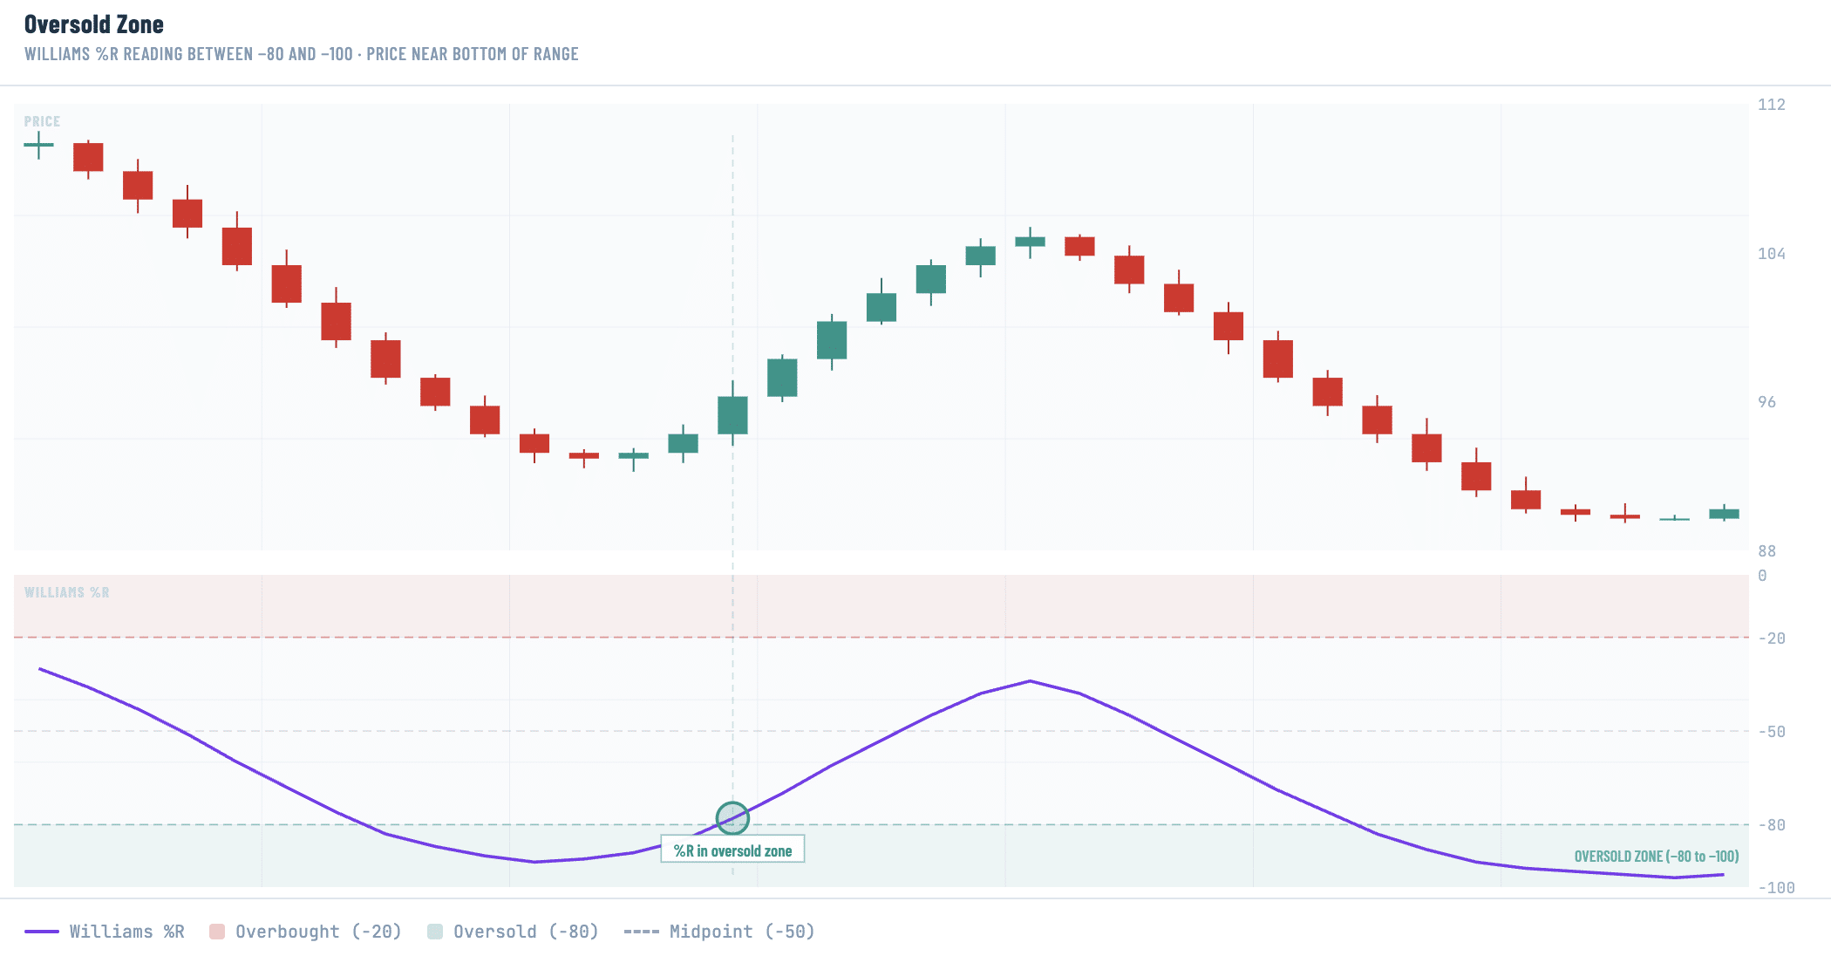Viewport: 1831px width, 956px height.
Task: Click the 112 price axis label
Action: click(x=1771, y=105)
